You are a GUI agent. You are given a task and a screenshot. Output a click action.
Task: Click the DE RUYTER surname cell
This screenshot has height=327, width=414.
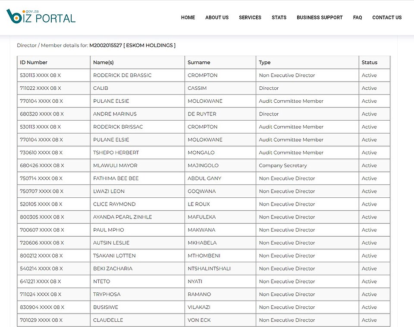click(202, 114)
